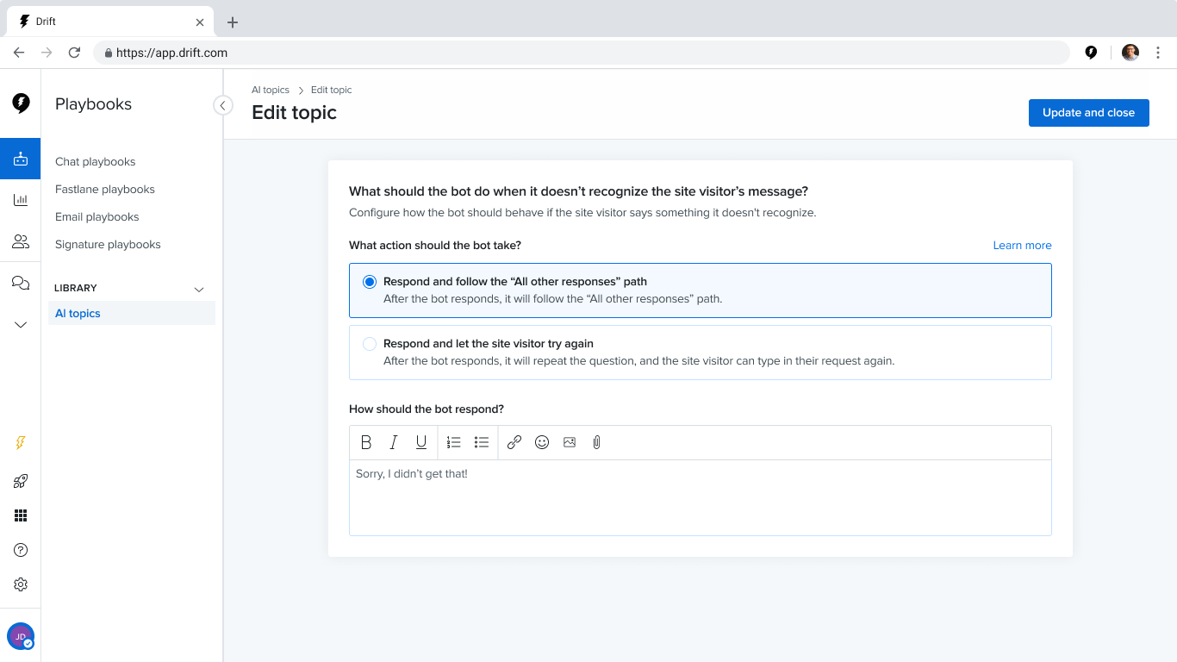Screen dimensions: 1177x662
Task: Click the browser profile avatar
Action: tap(1130, 53)
